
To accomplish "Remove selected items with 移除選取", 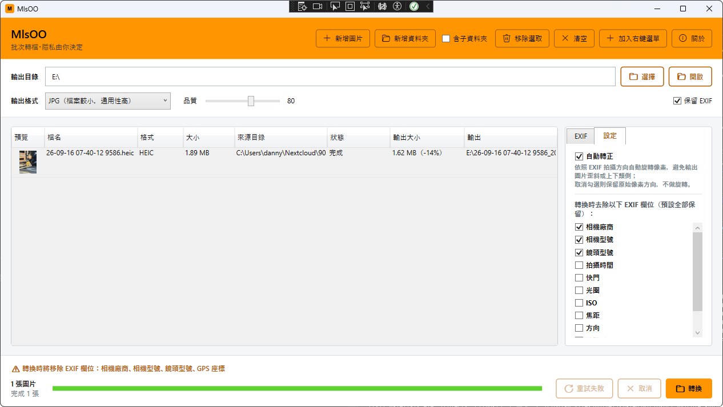I will coord(522,38).
